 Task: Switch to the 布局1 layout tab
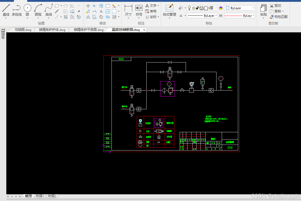(40, 196)
